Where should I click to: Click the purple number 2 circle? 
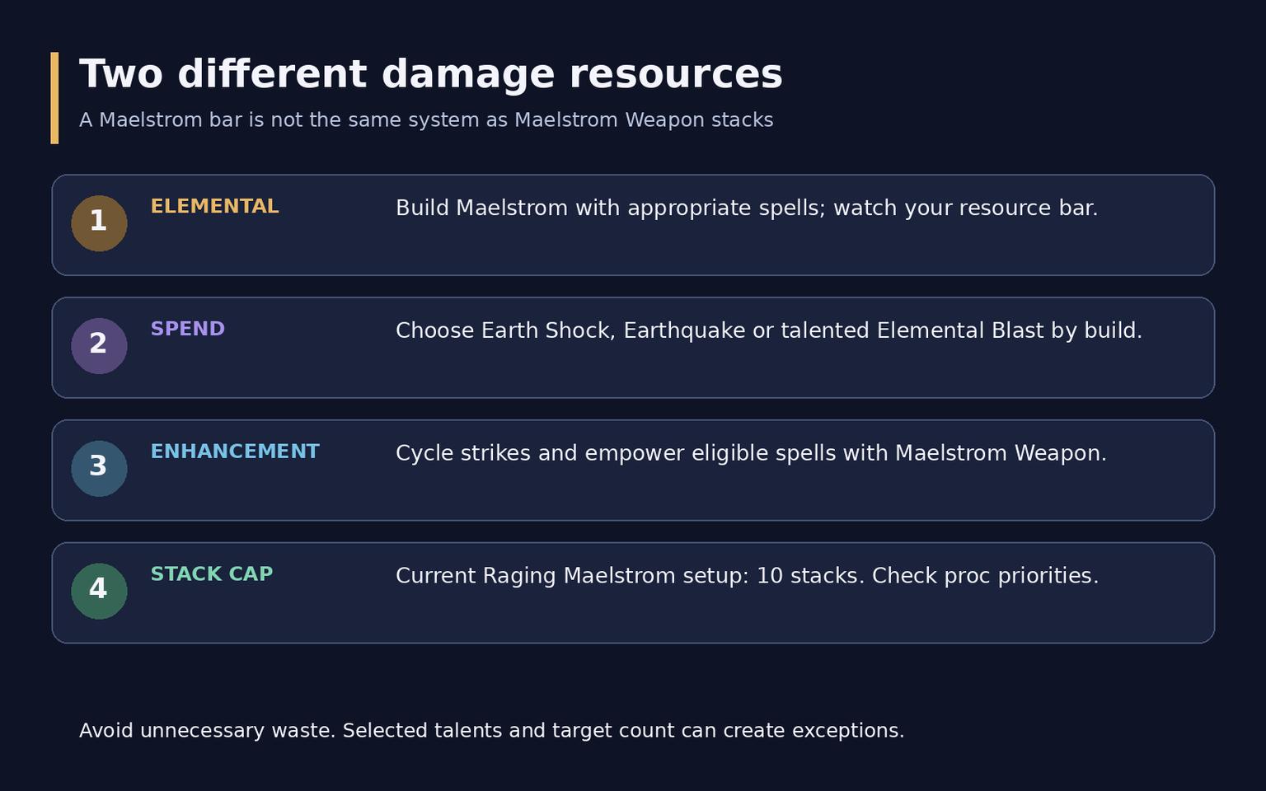pos(99,346)
